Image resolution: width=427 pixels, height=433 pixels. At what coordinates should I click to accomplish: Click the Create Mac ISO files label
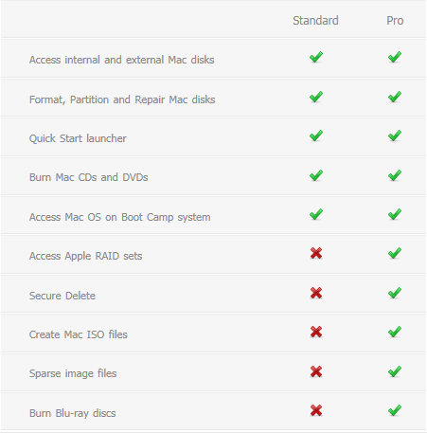[79, 334]
